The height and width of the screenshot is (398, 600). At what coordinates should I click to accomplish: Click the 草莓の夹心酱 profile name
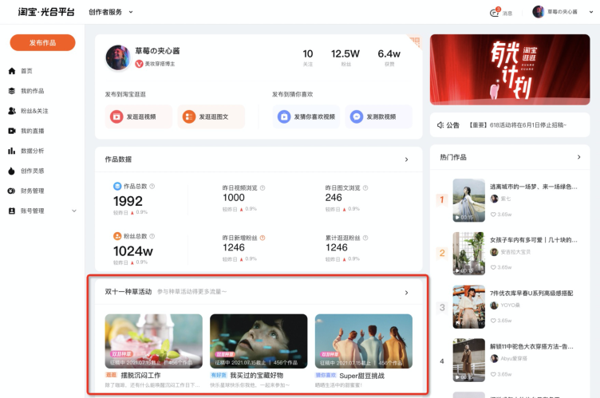click(157, 51)
